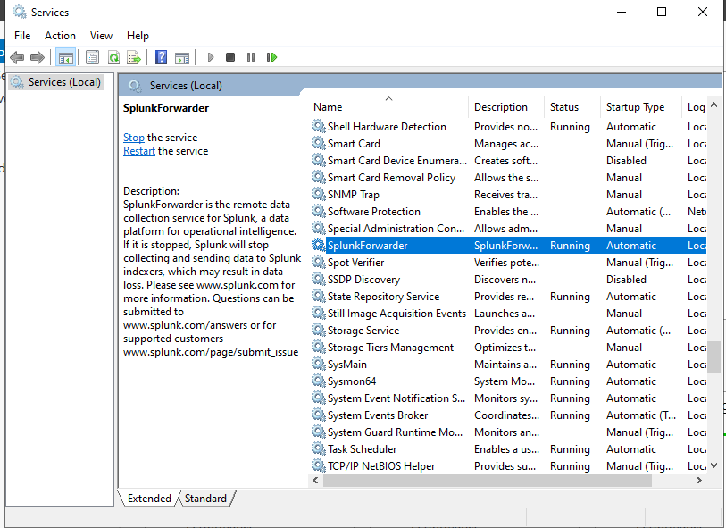The image size is (726, 528).
Task: Toggle the Show/Hide Action Pane toolbar icon
Action: [x=182, y=57]
